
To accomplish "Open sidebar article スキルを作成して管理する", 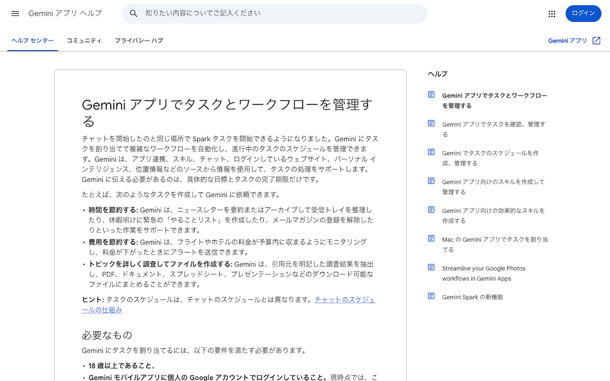I will pos(493,187).
